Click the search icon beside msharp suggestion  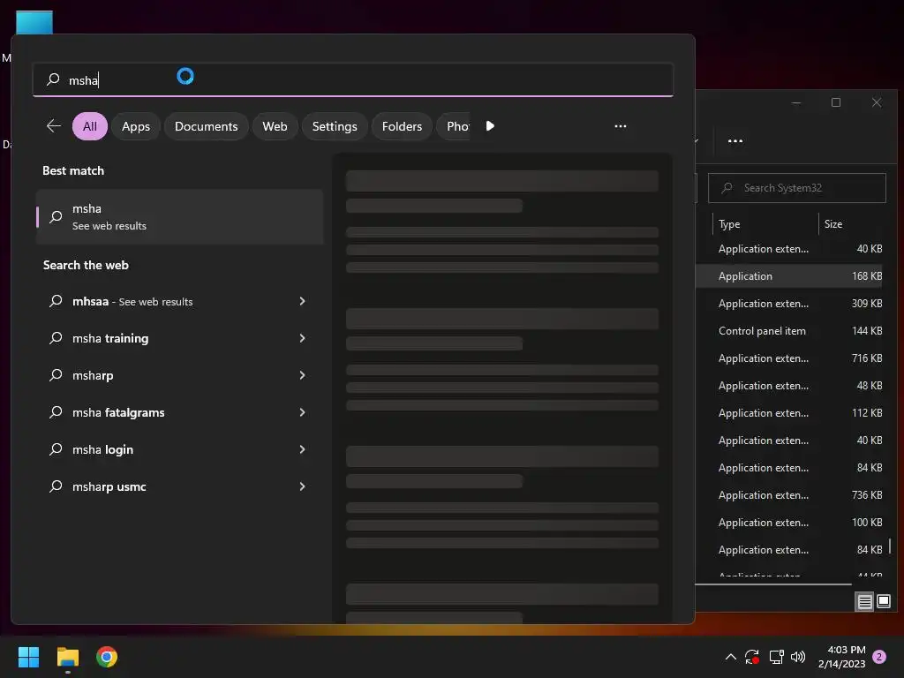(56, 375)
